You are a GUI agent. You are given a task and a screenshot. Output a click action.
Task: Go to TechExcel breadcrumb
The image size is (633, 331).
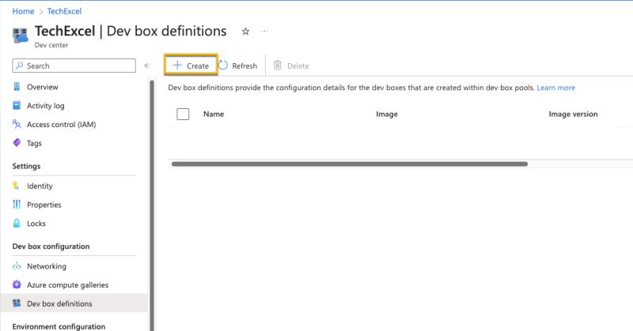[64, 11]
